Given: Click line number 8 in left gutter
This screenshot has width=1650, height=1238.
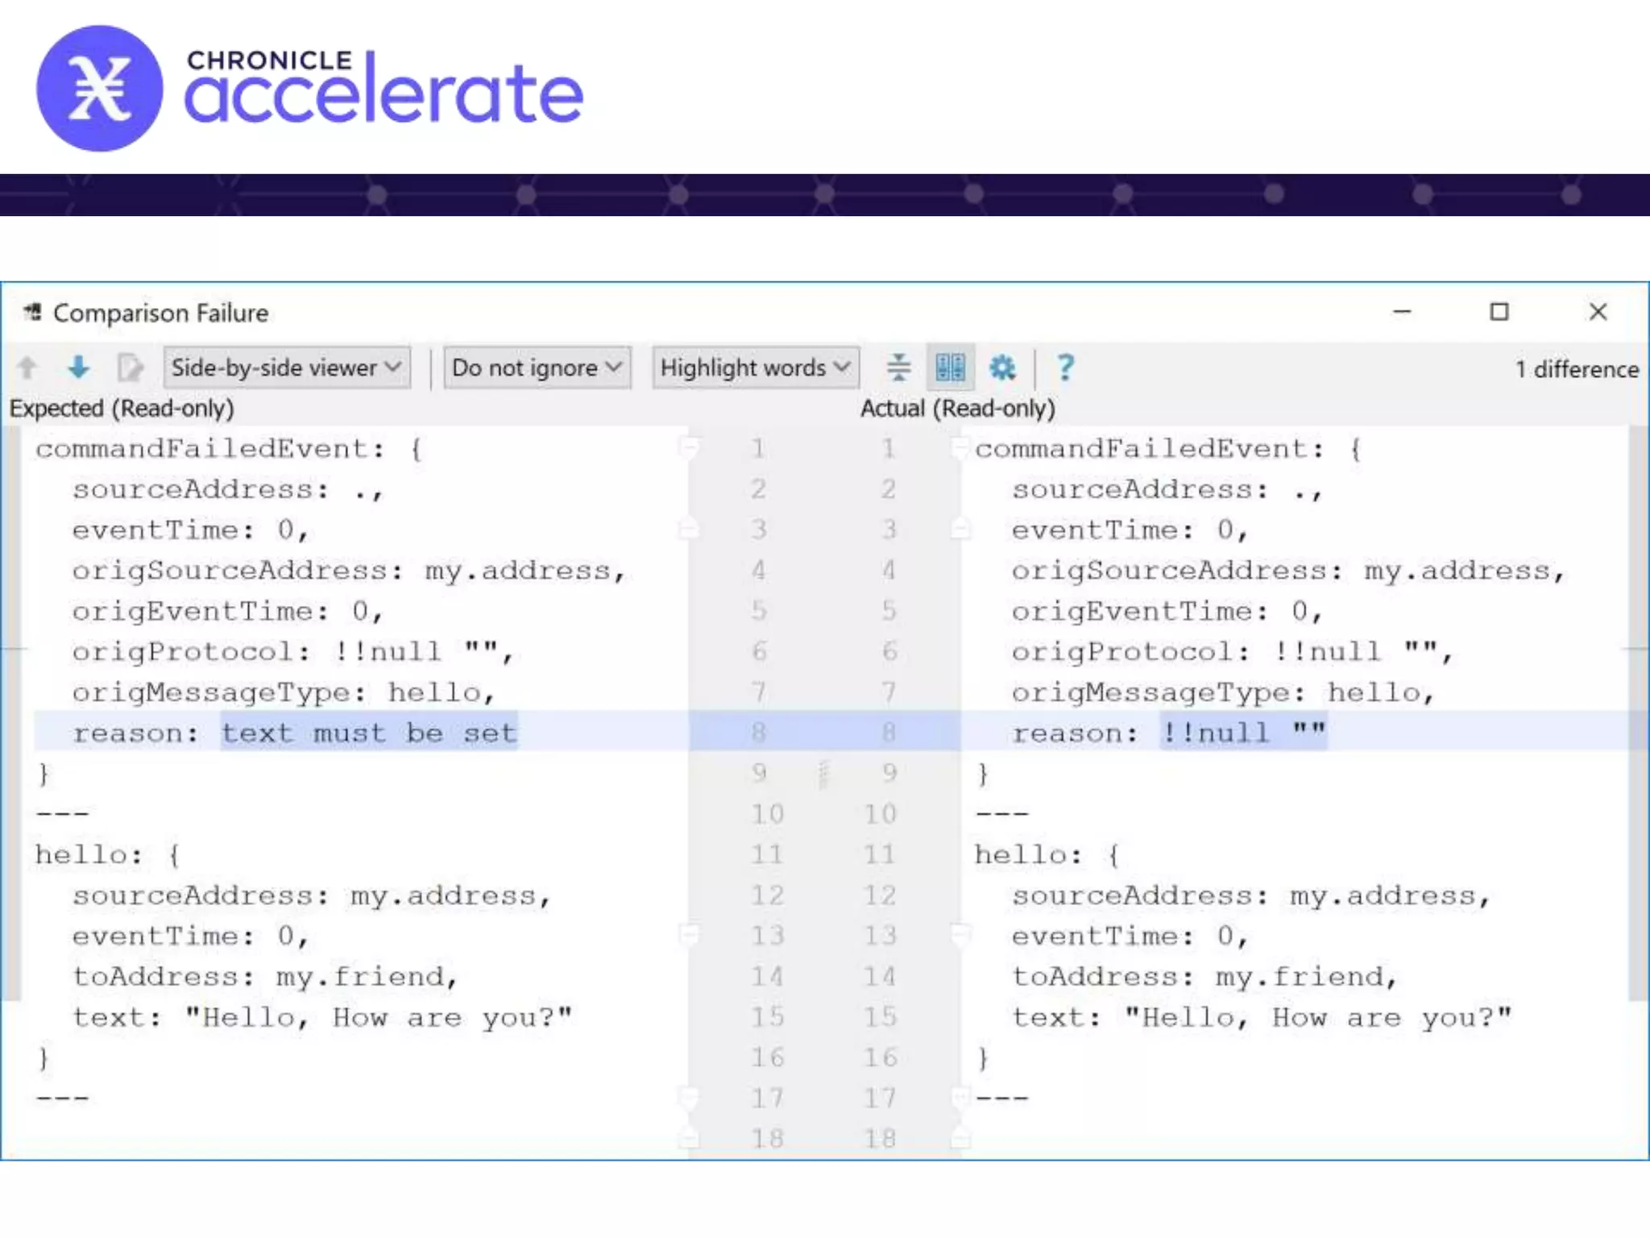Looking at the screenshot, I should coord(758,733).
